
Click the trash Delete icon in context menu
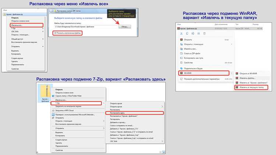[204, 34]
